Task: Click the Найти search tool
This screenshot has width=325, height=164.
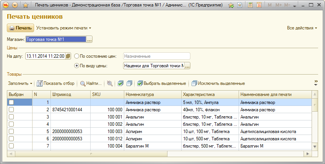Action: (x=91, y=83)
